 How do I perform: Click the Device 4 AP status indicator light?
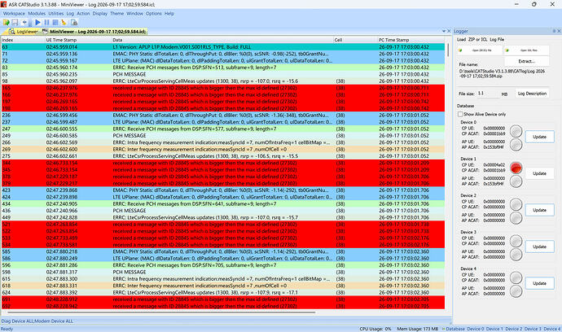click(516, 291)
